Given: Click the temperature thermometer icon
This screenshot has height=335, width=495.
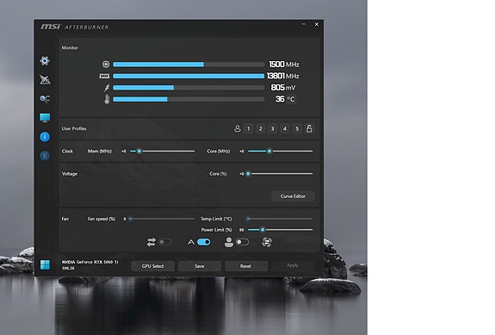Looking at the screenshot, I should click(x=107, y=99).
